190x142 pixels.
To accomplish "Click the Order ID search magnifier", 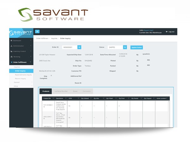I will click(79, 47).
